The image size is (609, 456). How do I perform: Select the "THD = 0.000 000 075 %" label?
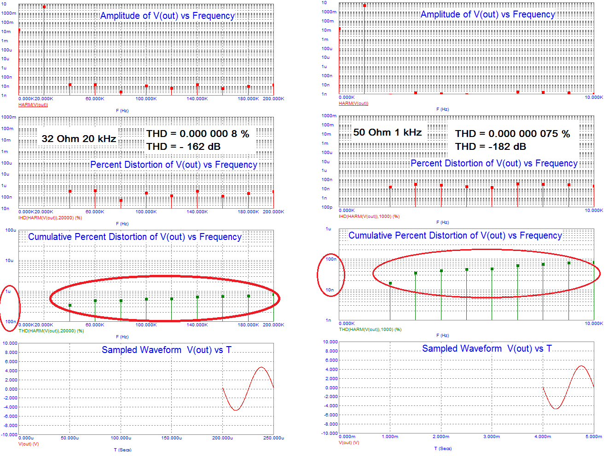click(513, 134)
